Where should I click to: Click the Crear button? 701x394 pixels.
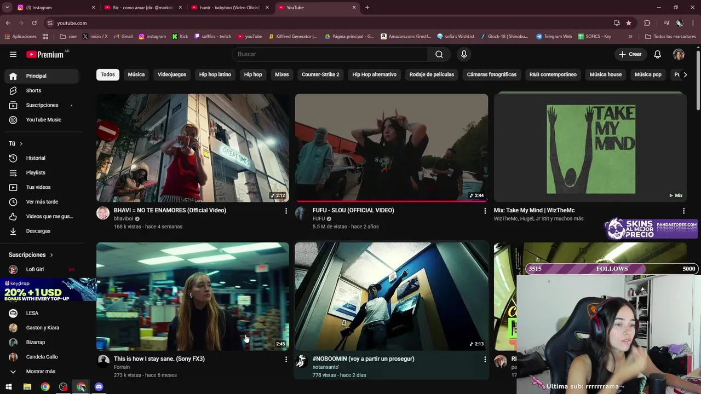tap(630, 54)
